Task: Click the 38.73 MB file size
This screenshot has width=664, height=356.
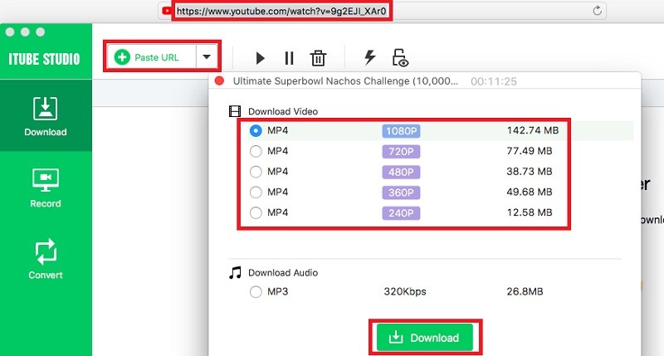Action: click(530, 172)
